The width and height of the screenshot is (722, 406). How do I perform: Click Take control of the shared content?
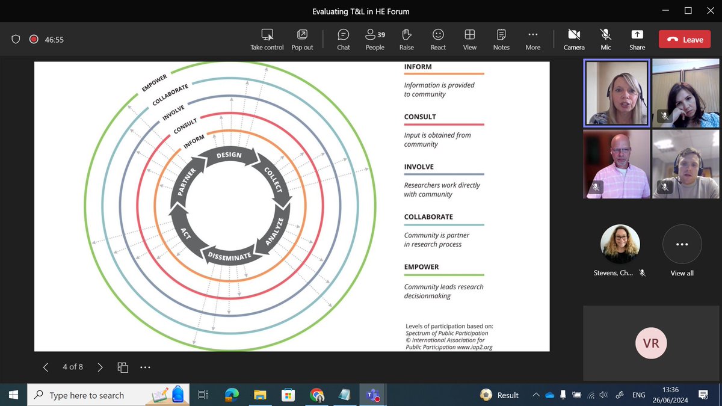click(x=267, y=39)
